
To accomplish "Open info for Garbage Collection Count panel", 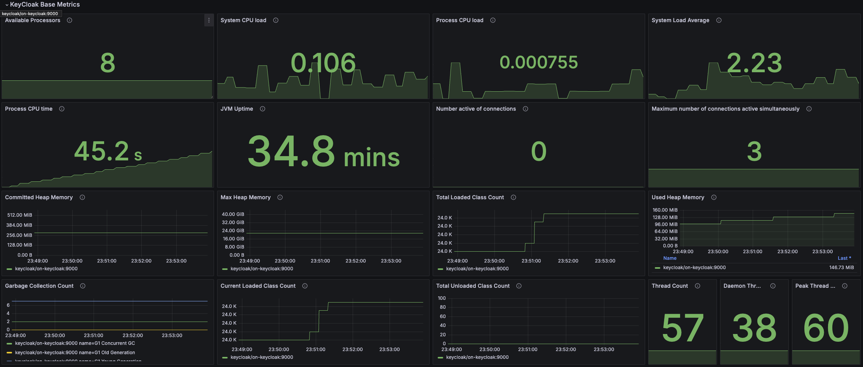I will coord(82,286).
